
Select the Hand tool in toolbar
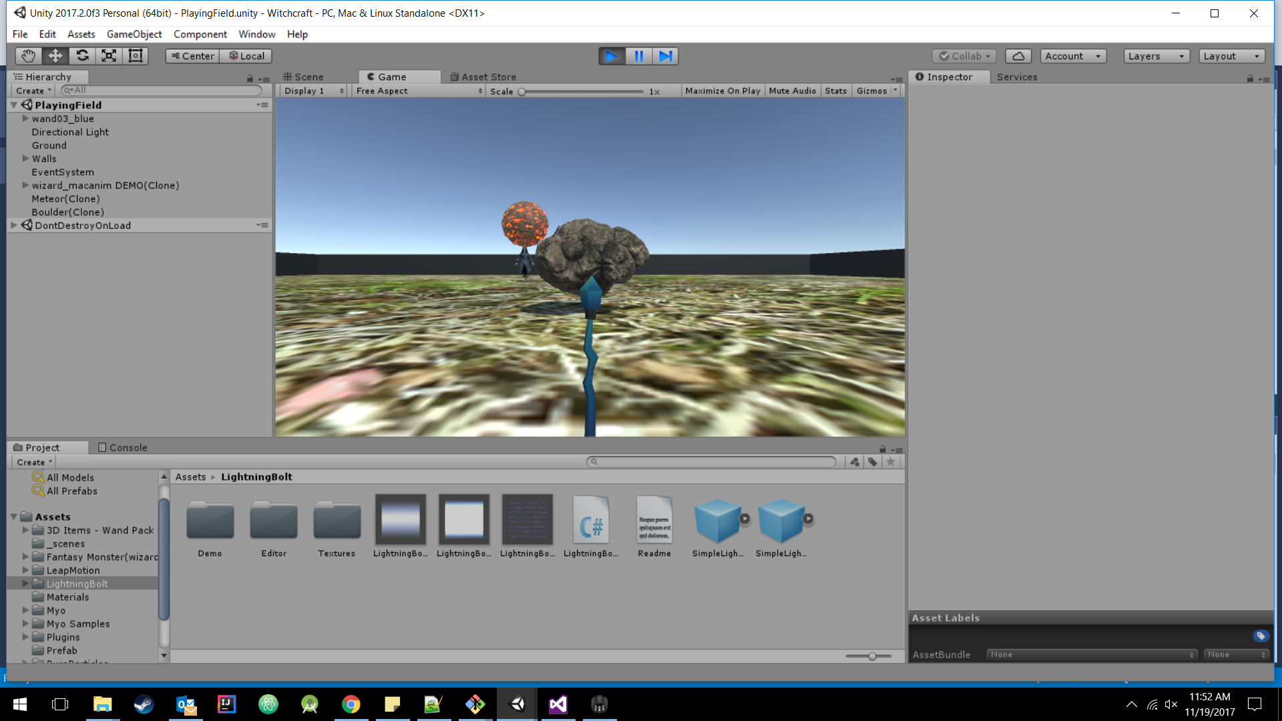28,56
